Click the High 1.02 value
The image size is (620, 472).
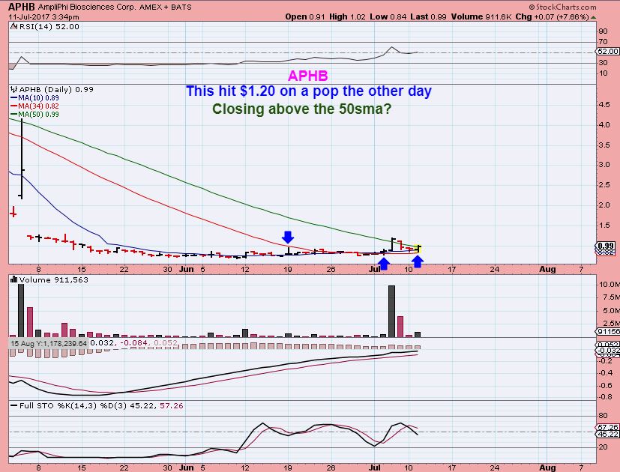(x=347, y=16)
